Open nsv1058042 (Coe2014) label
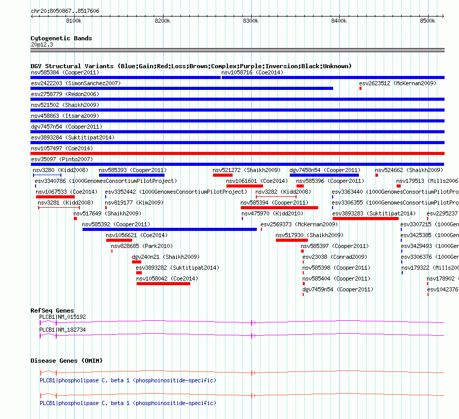The image size is (459, 419). pos(167,278)
